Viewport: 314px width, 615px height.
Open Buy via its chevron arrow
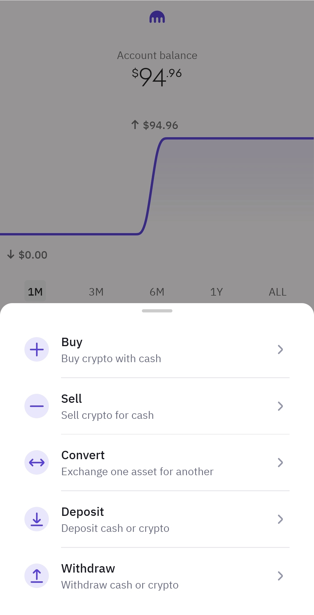tap(280, 349)
